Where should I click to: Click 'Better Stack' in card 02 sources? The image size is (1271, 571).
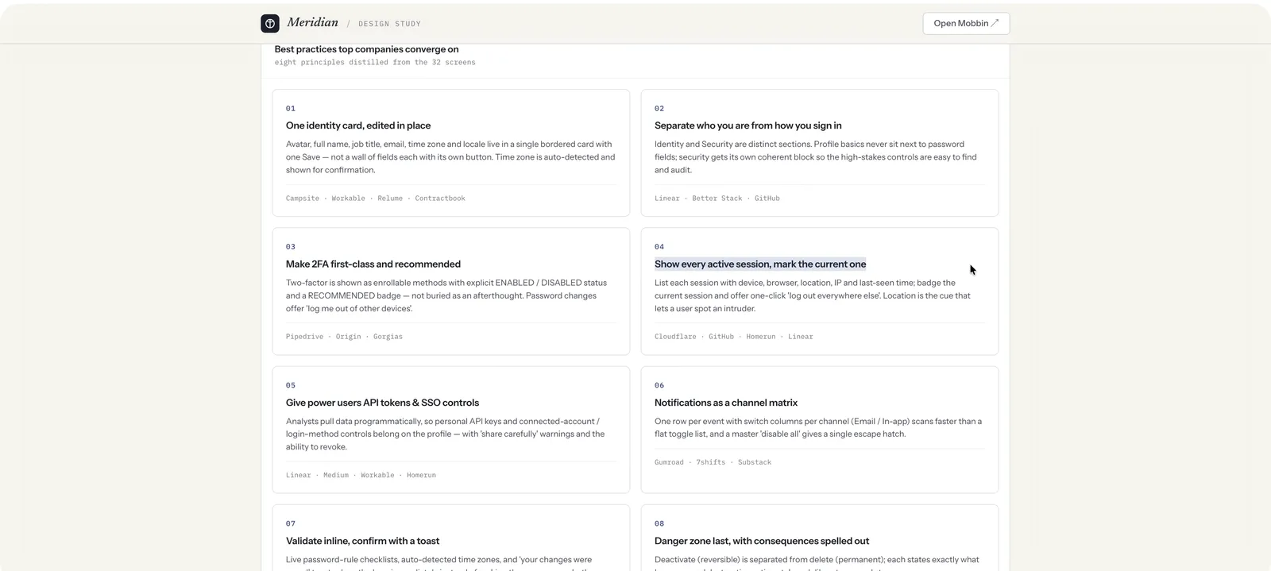717,198
